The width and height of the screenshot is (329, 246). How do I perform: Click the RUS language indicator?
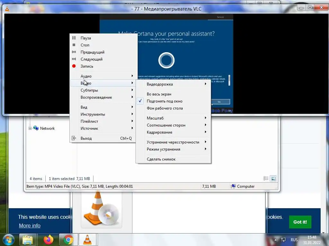(294, 240)
